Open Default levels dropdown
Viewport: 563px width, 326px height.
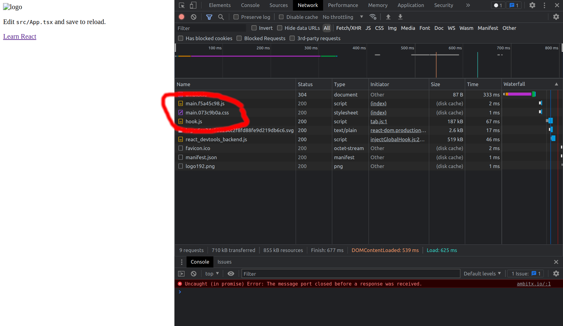click(x=482, y=274)
